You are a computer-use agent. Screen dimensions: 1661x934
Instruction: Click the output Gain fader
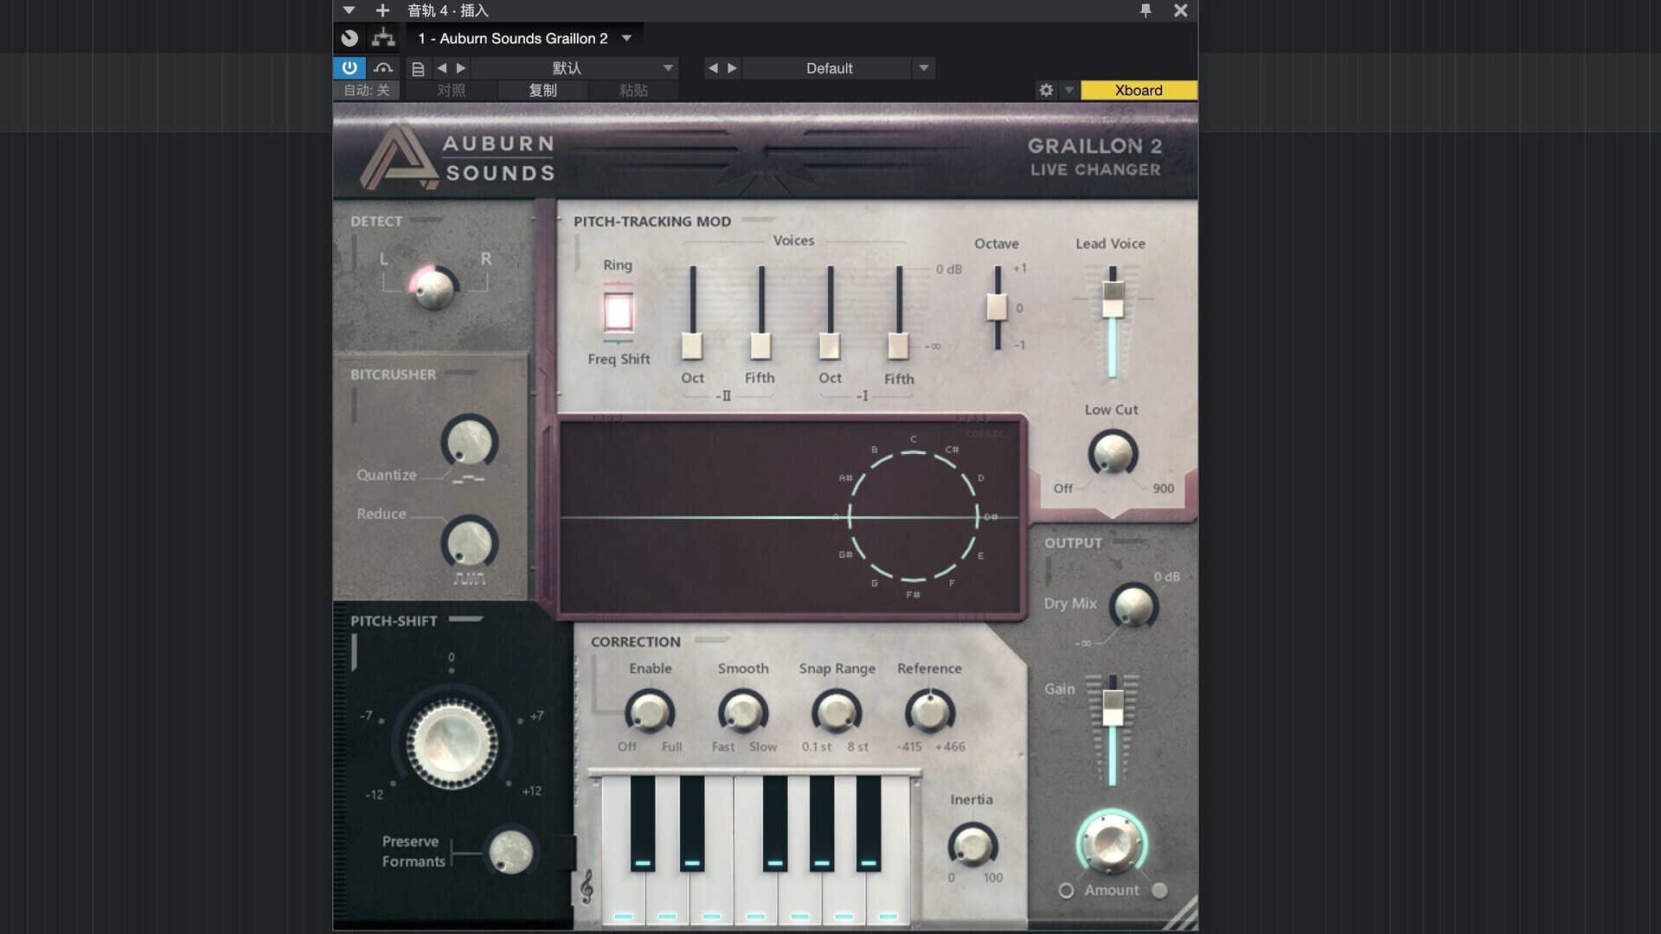click(x=1113, y=707)
